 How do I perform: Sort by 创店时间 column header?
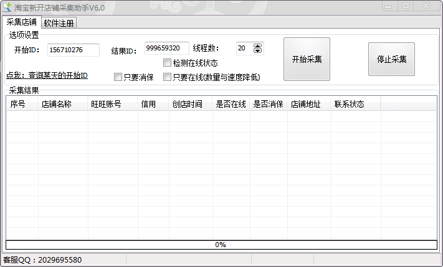click(x=191, y=104)
